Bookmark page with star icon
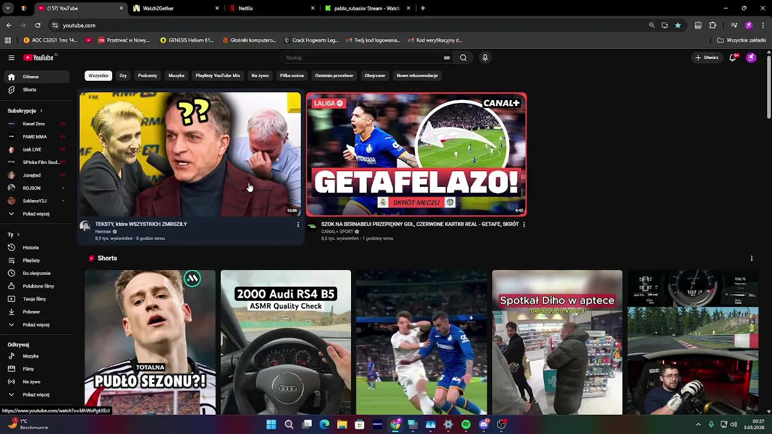The width and height of the screenshot is (772, 434). point(678,25)
